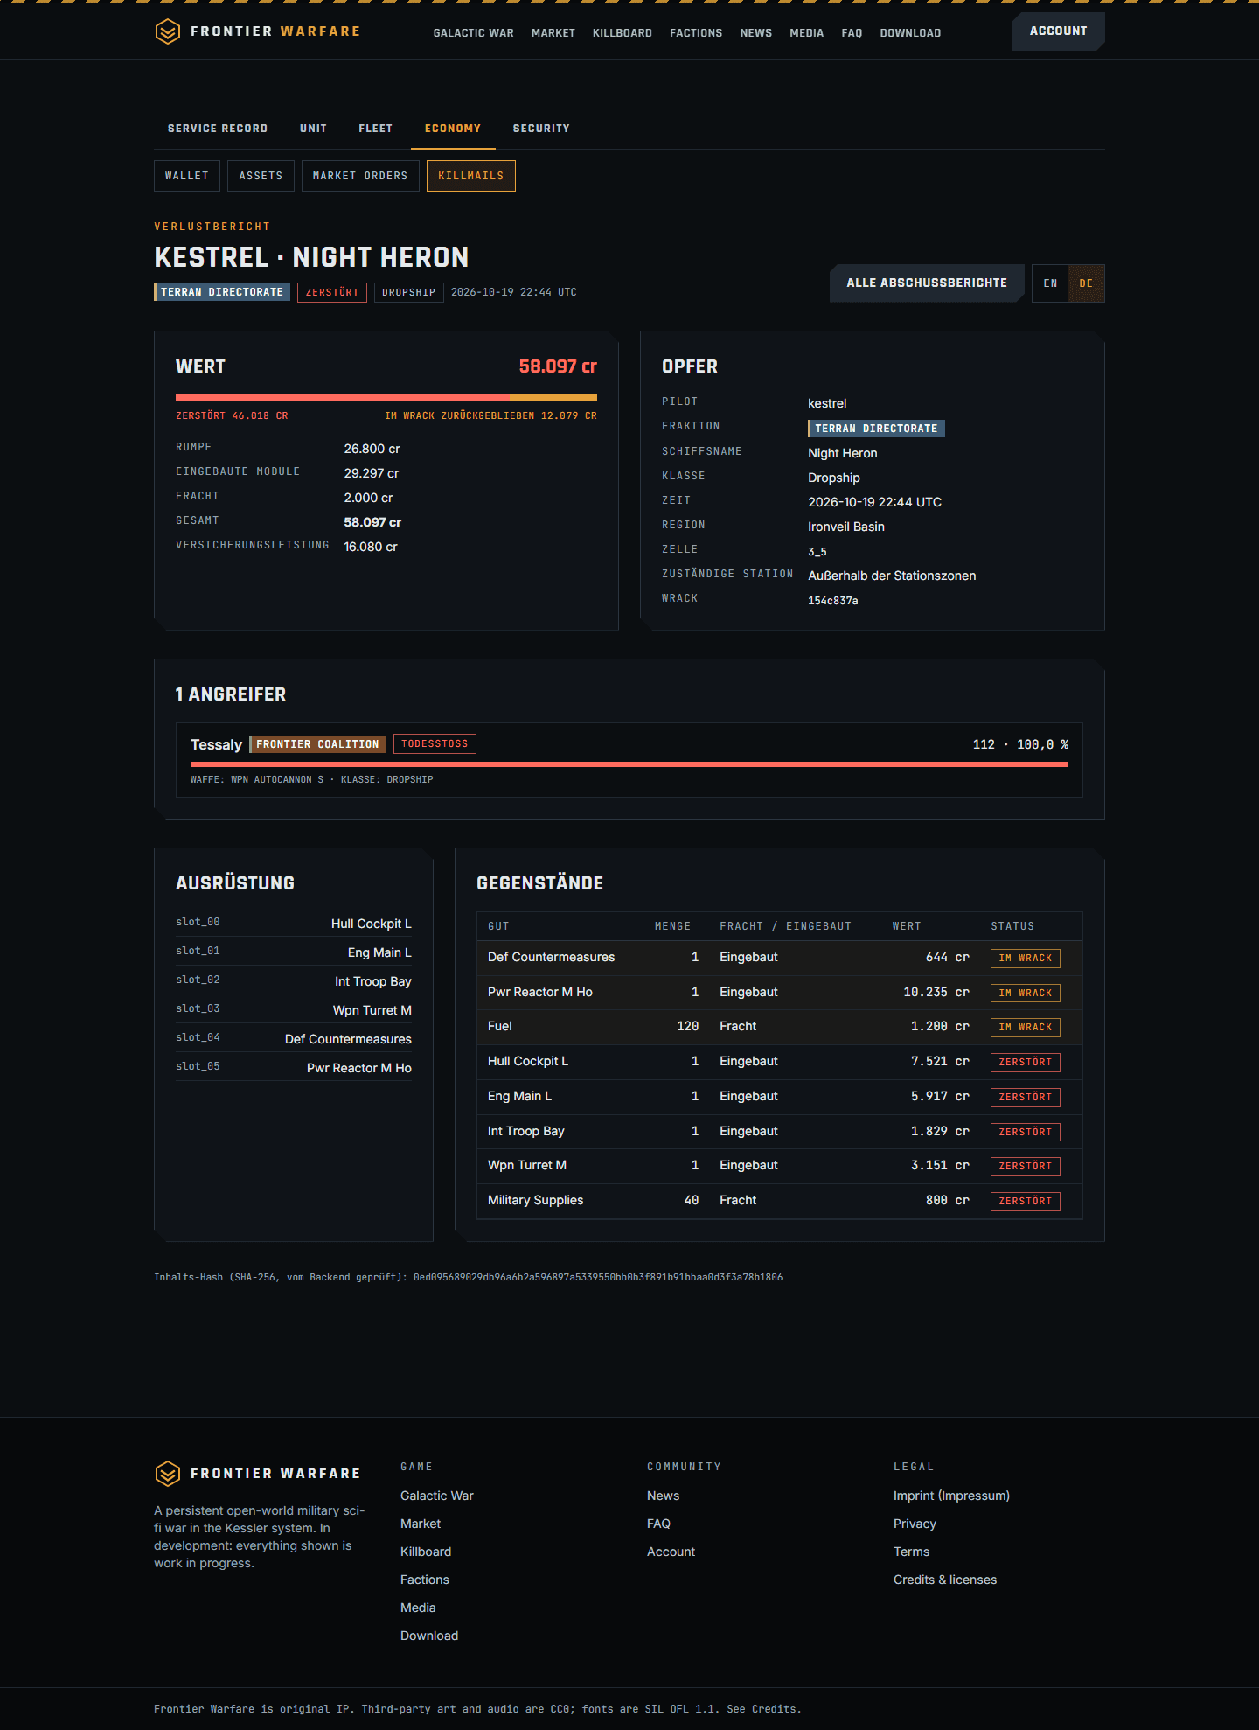Screen dimensions: 1259x1730
Task: Click the attacker name Tessaly
Action: coord(216,744)
